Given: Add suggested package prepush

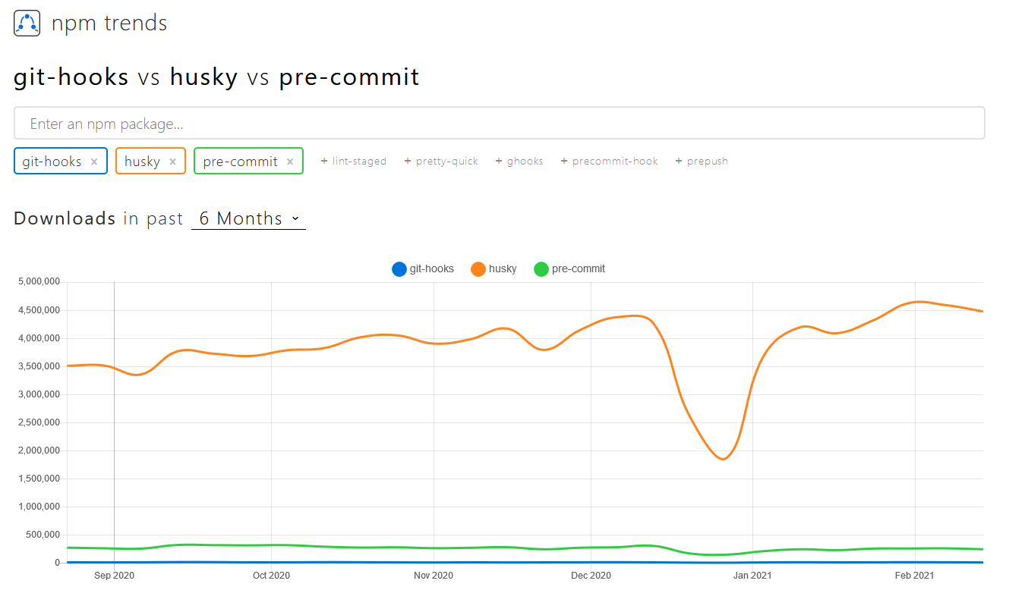Looking at the screenshot, I should (x=702, y=161).
